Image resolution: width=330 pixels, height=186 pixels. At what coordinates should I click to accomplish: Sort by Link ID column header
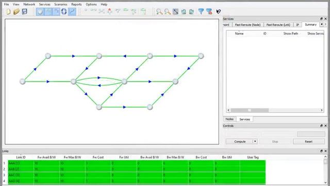coord(21,157)
